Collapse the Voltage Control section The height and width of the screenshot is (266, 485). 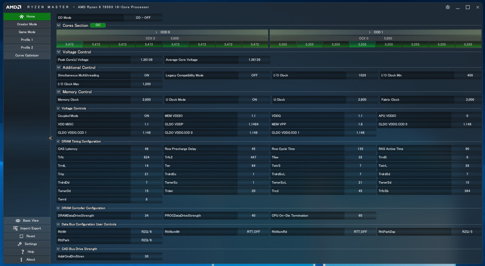pyautogui.click(x=59, y=52)
